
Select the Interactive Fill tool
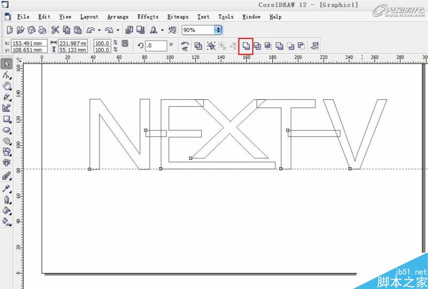tap(6, 221)
